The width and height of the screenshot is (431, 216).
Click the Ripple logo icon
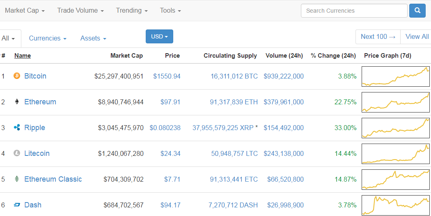[x=17, y=128]
